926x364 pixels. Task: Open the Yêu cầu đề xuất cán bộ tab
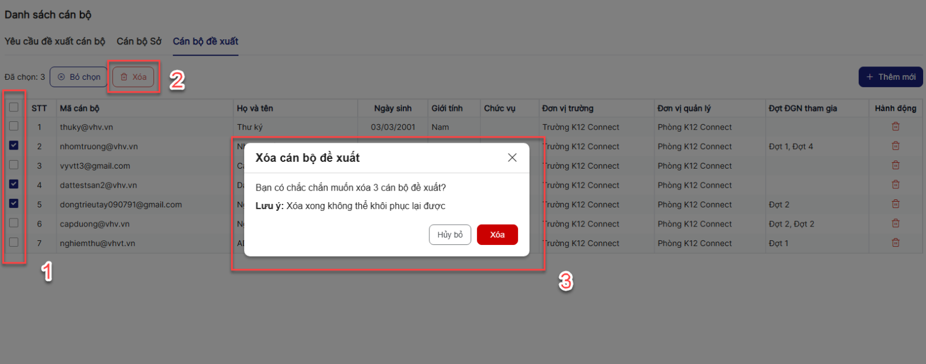tap(55, 42)
